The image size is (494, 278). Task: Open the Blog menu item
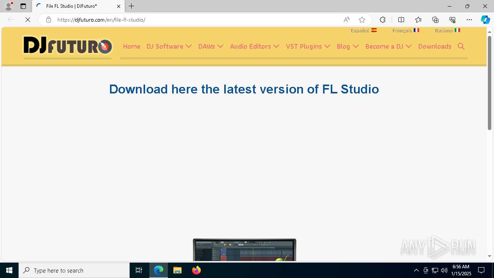[343, 46]
